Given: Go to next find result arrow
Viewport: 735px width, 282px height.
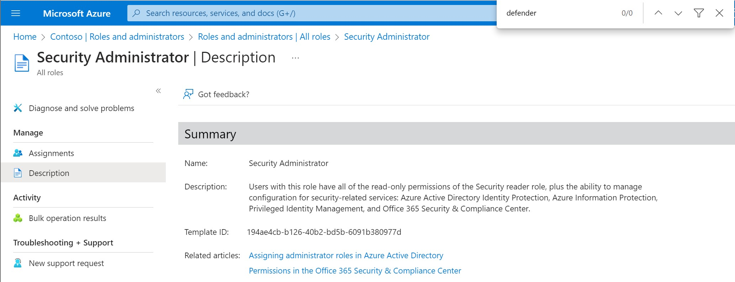Looking at the screenshot, I should (x=678, y=13).
